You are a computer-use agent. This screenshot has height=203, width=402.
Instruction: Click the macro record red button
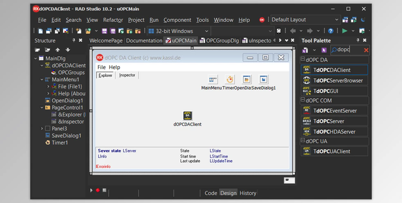click(x=98, y=190)
